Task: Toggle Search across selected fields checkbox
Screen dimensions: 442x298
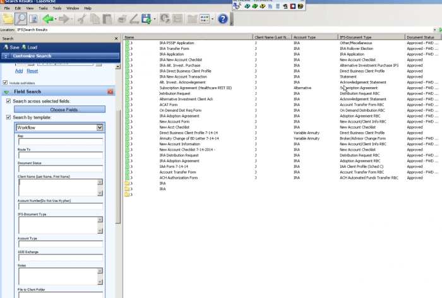Action: coord(8,101)
